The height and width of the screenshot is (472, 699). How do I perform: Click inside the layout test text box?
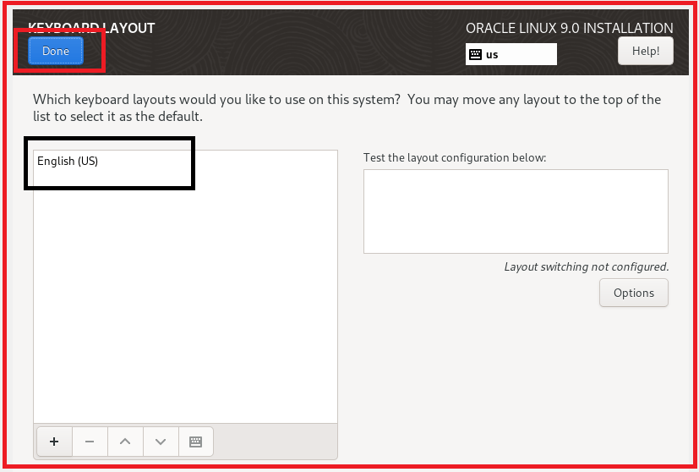click(516, 211)
